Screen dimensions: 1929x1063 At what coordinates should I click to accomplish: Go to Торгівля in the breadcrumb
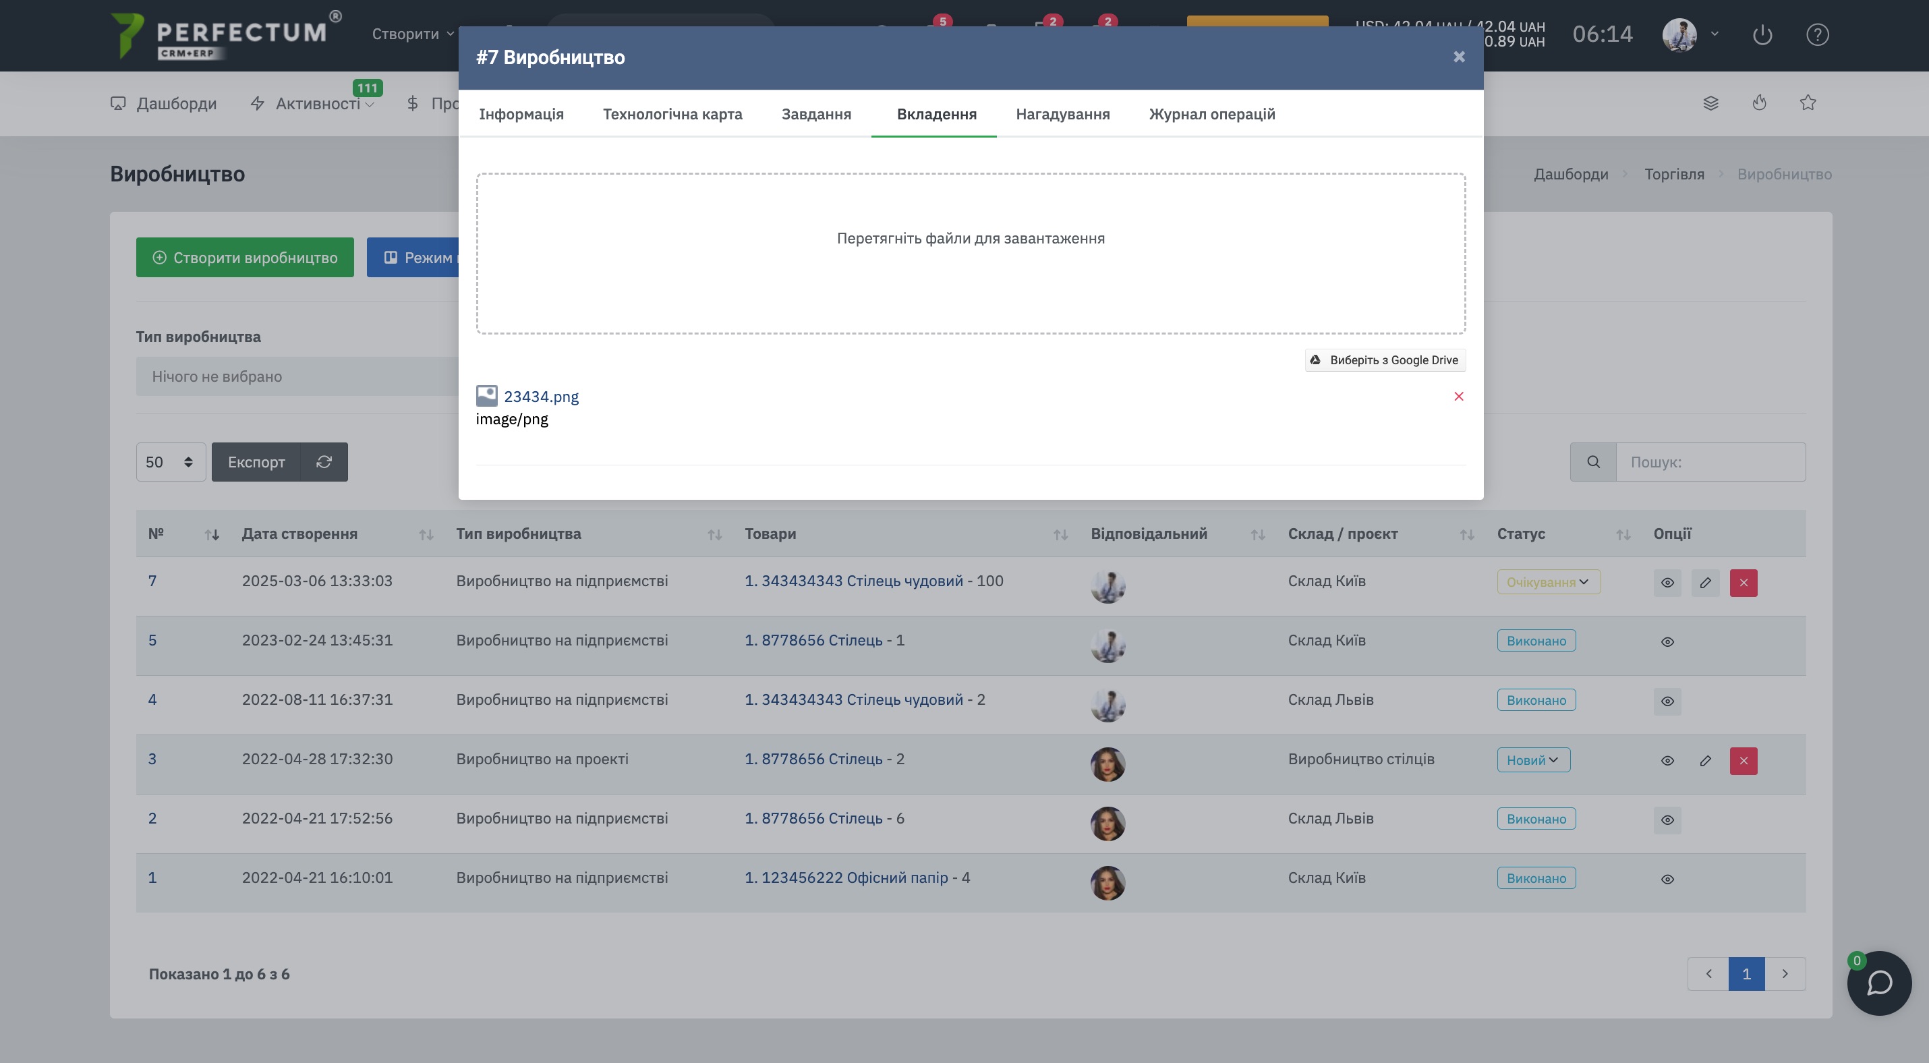(x=1673, y=173)
